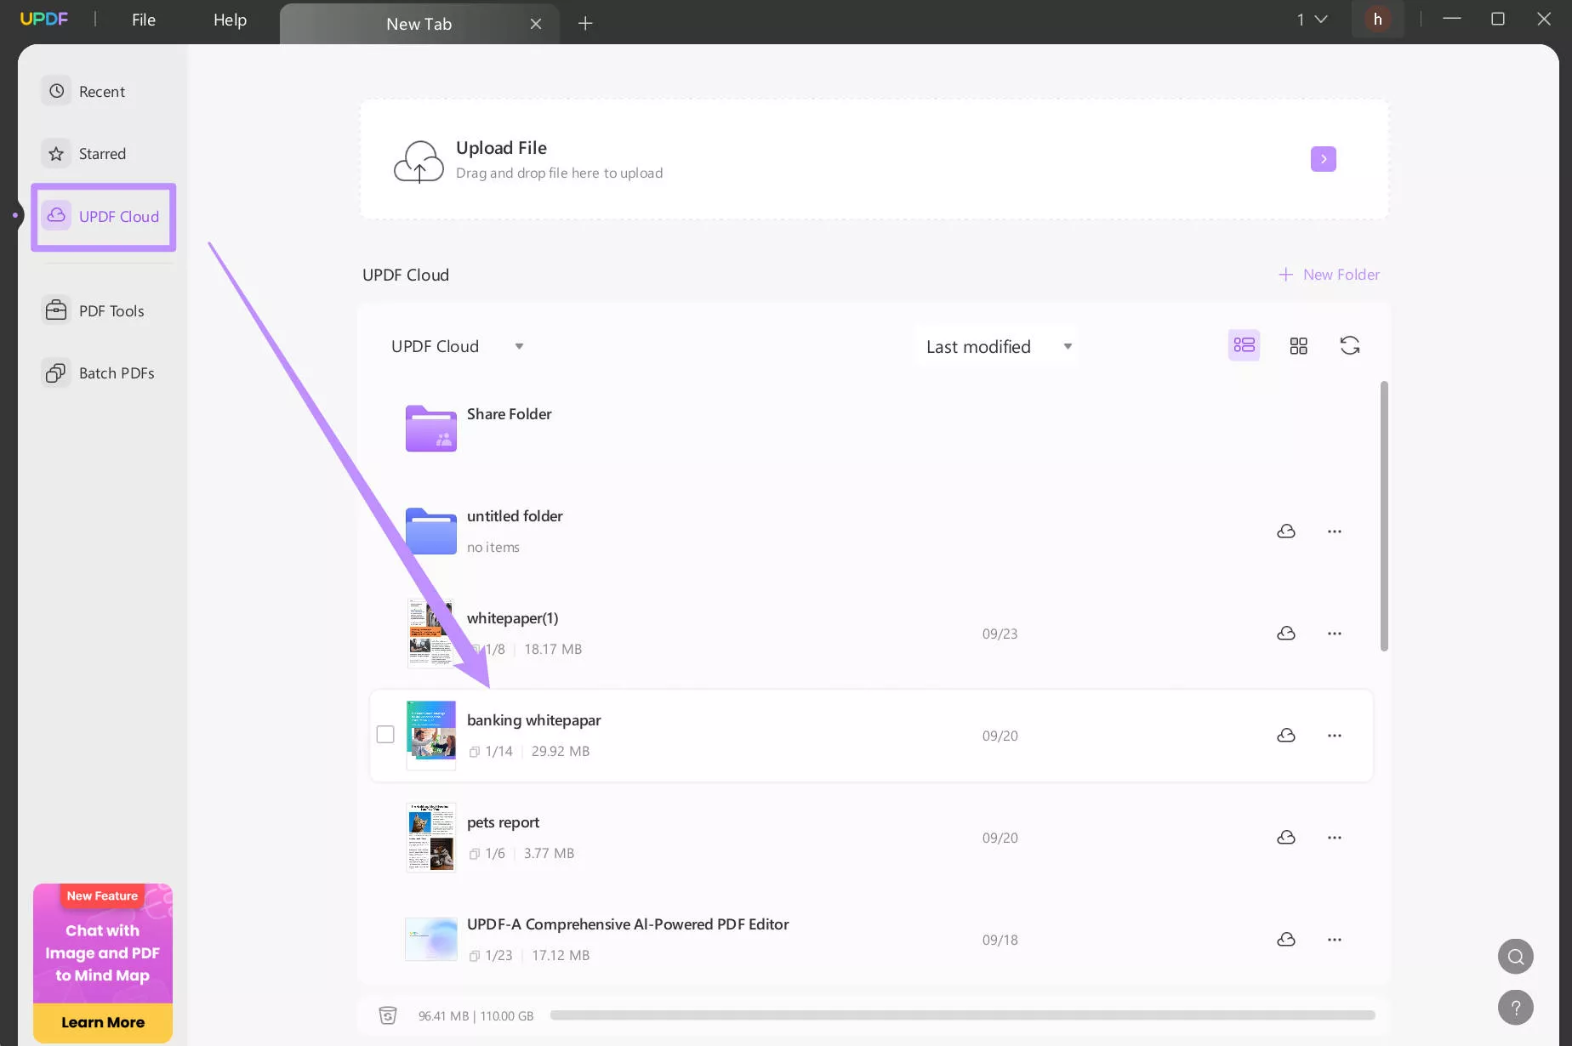Open PDF Tools in the sidebar

click(94, 311)
